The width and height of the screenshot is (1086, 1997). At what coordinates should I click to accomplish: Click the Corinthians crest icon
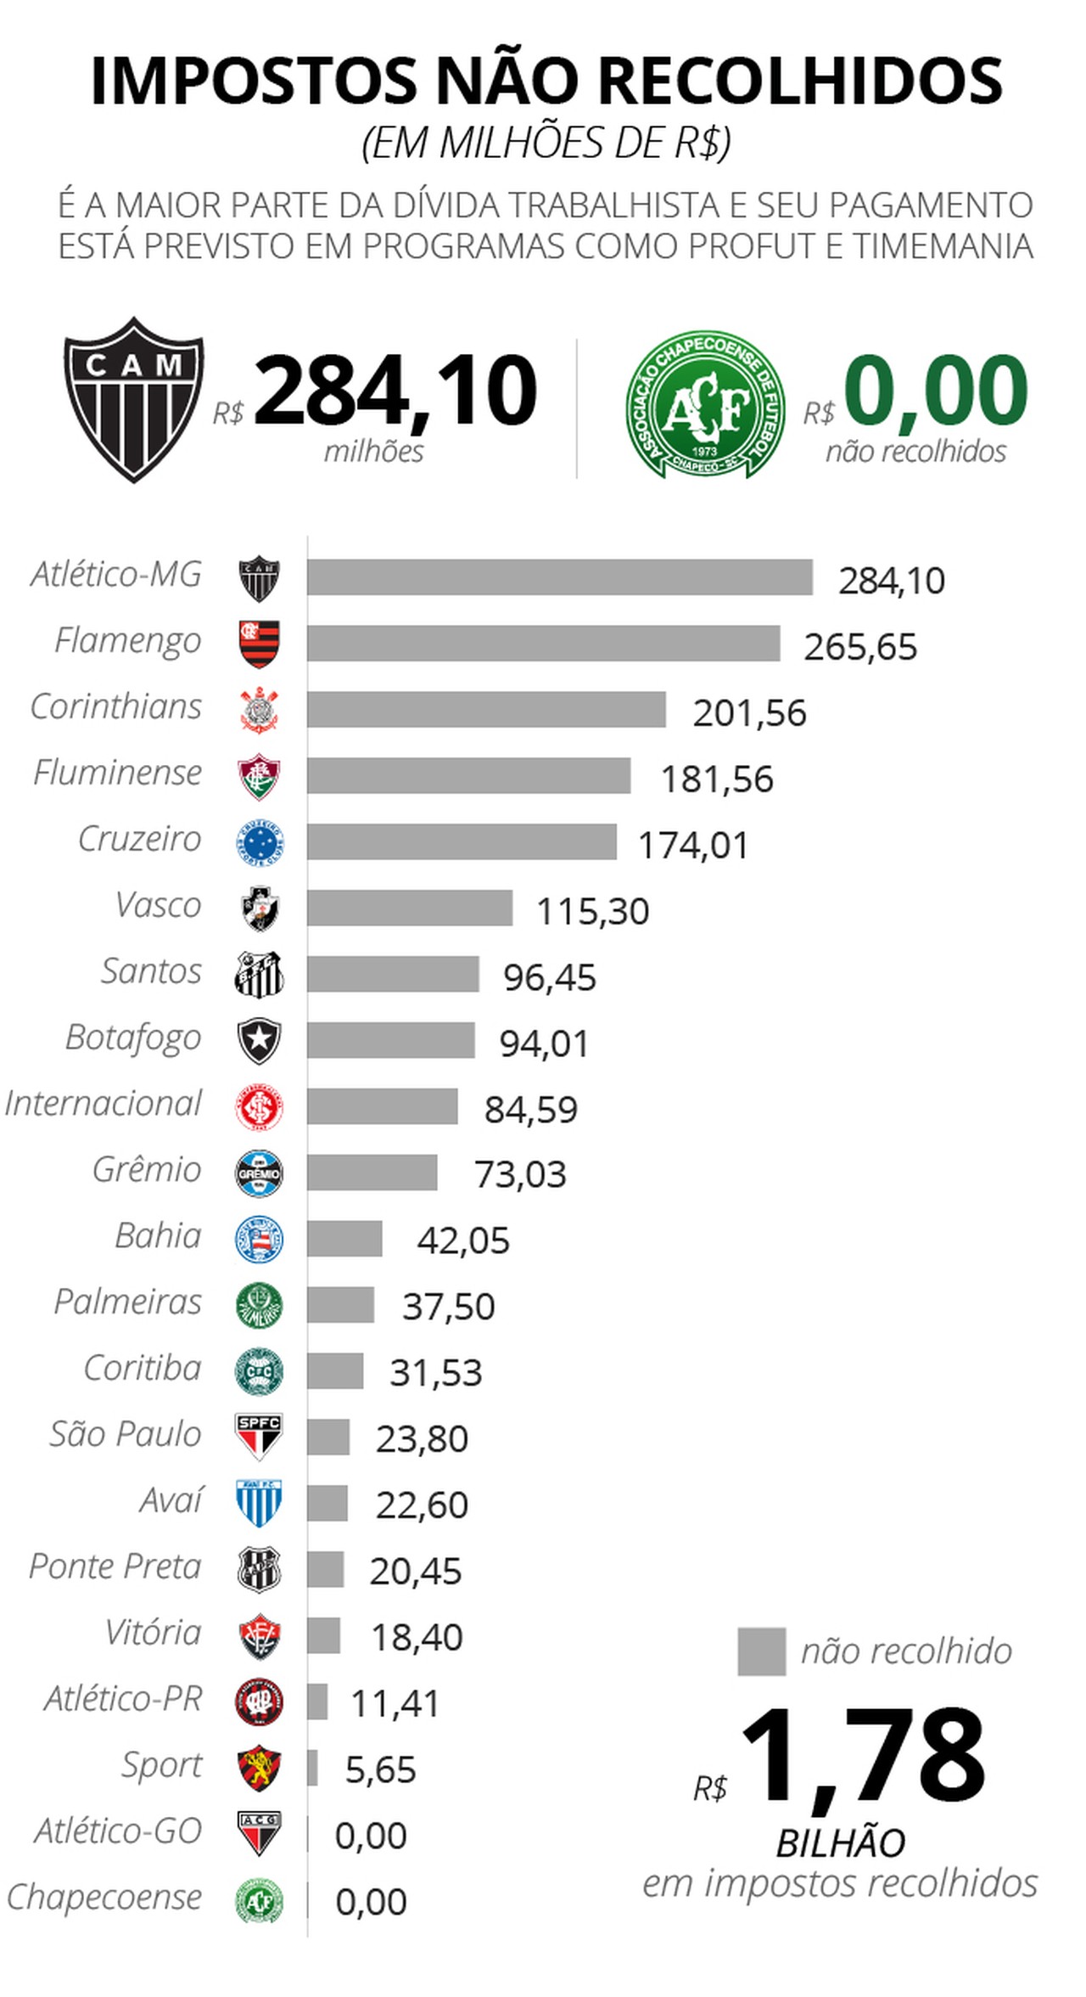pyautogui.click(x=259, y=710)
